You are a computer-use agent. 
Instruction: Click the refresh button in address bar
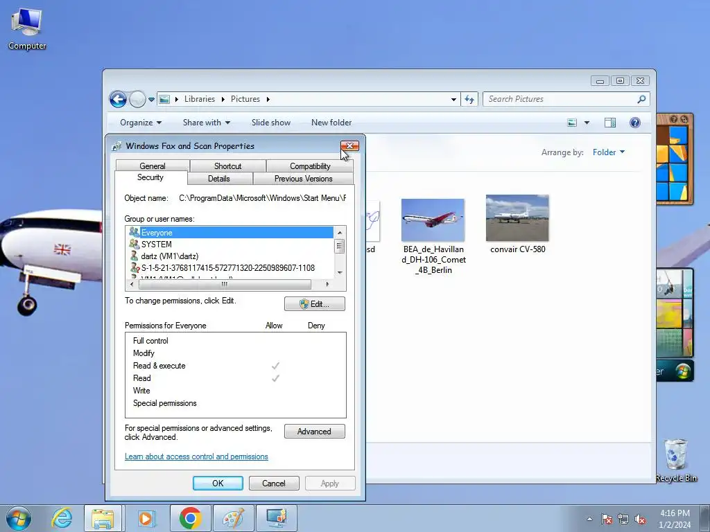(469, 99)
